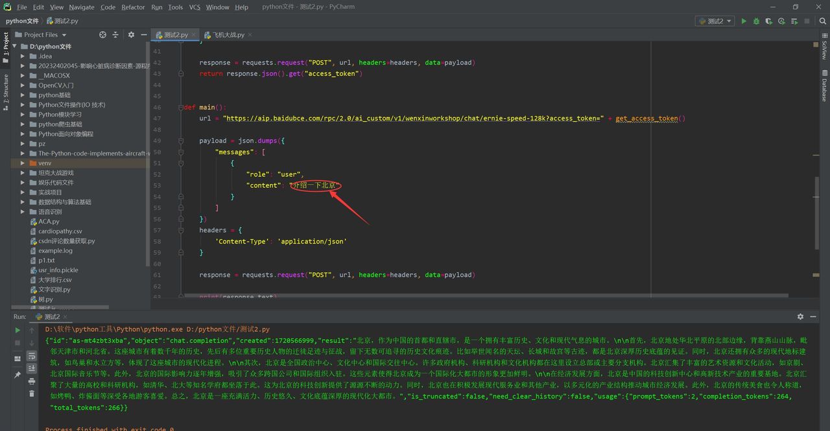Hide the Run panel with the minus icon

click(813, 317)
